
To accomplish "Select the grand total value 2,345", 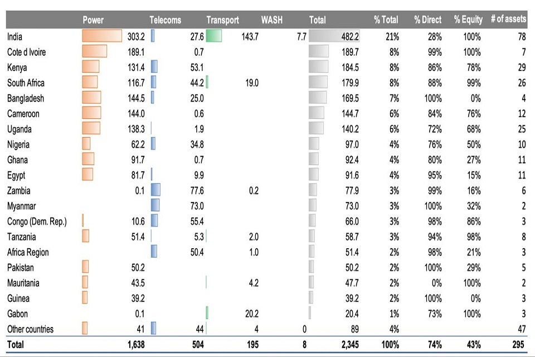I will [x=348, y=345].
